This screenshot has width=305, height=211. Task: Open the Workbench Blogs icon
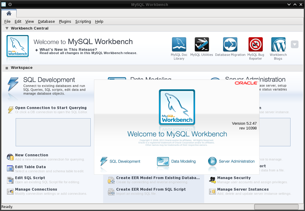pos(278,44)
